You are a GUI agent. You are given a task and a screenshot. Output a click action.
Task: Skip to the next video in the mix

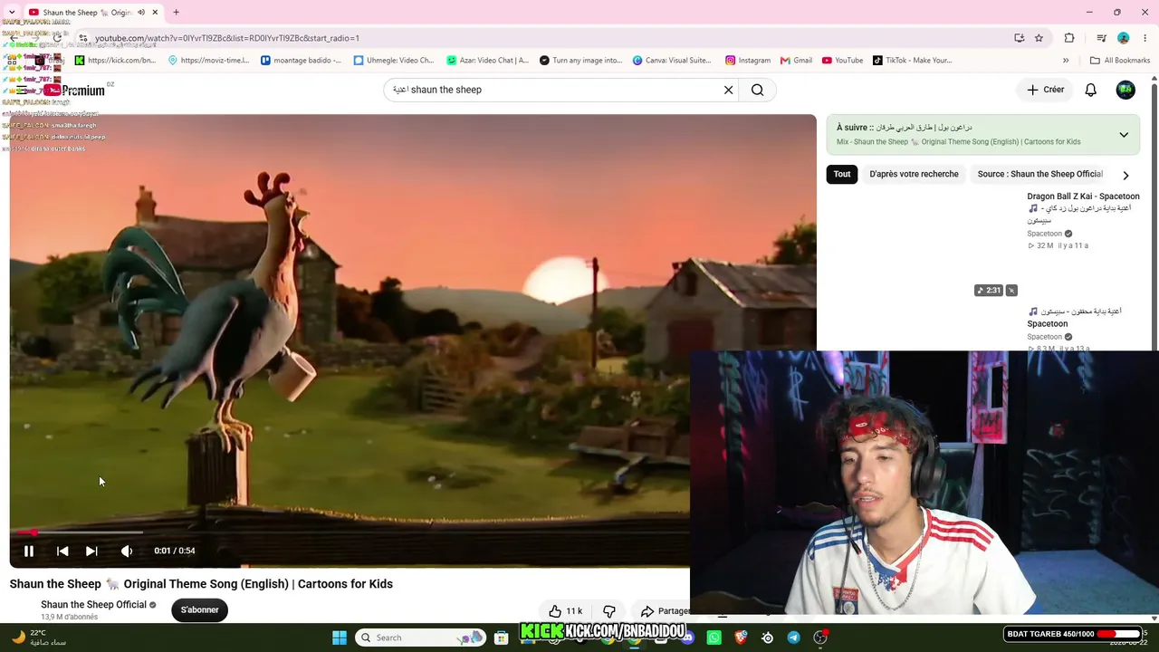pyautogui.click(x=91, y=551)
